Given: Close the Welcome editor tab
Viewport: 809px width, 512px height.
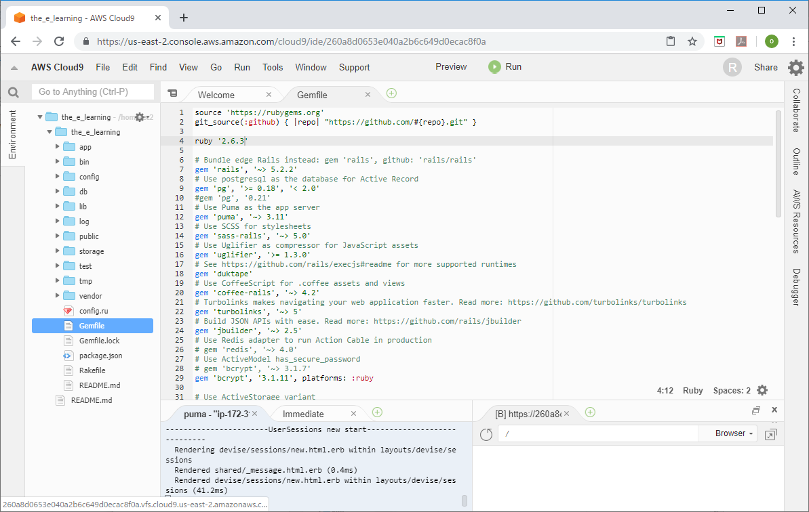Looking at the screenshot, I should coord(269,95).
